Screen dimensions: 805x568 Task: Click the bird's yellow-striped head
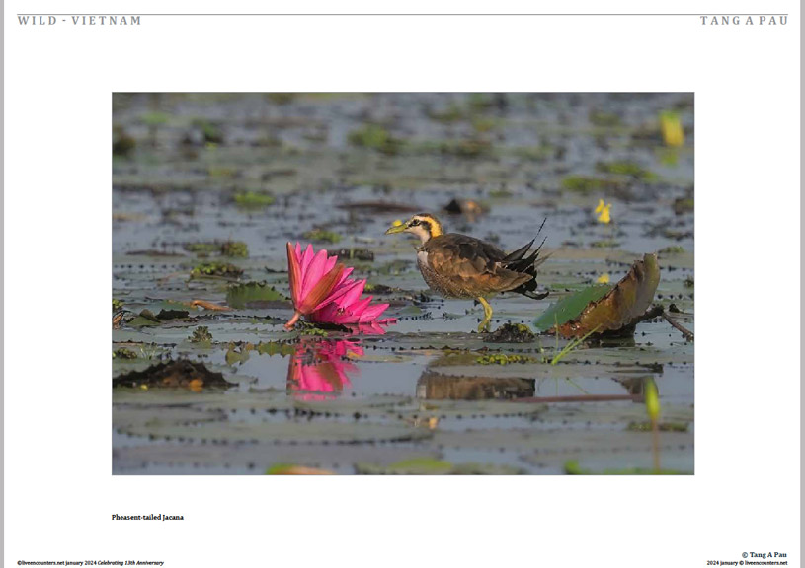tap(417, 226)
